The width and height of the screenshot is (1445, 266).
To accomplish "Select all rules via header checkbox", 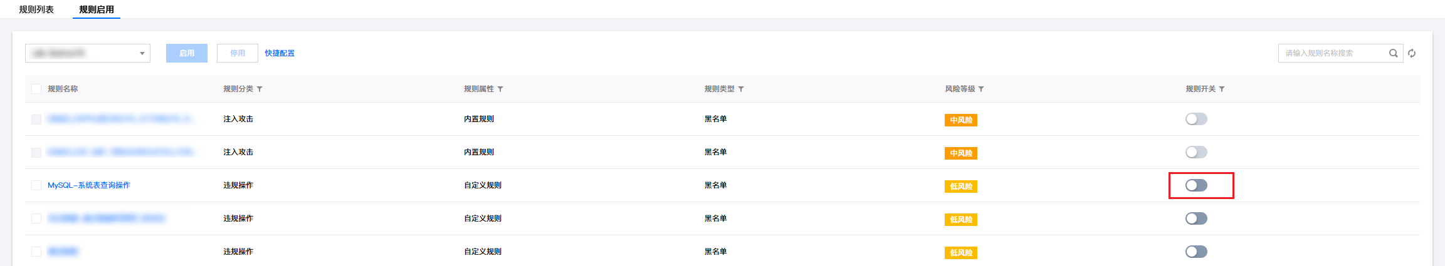I will [36, 89].
